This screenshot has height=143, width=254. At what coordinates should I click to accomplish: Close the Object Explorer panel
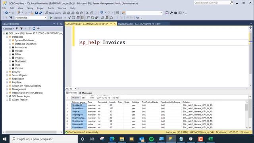click(61, 24)
